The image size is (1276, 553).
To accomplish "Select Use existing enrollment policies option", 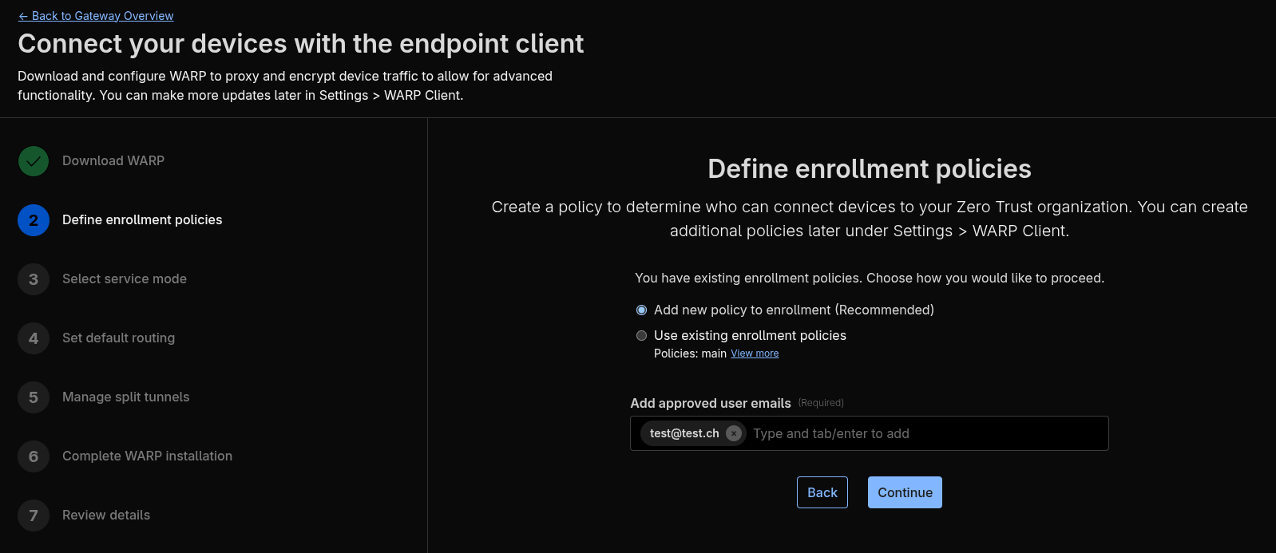I will 641,335.
